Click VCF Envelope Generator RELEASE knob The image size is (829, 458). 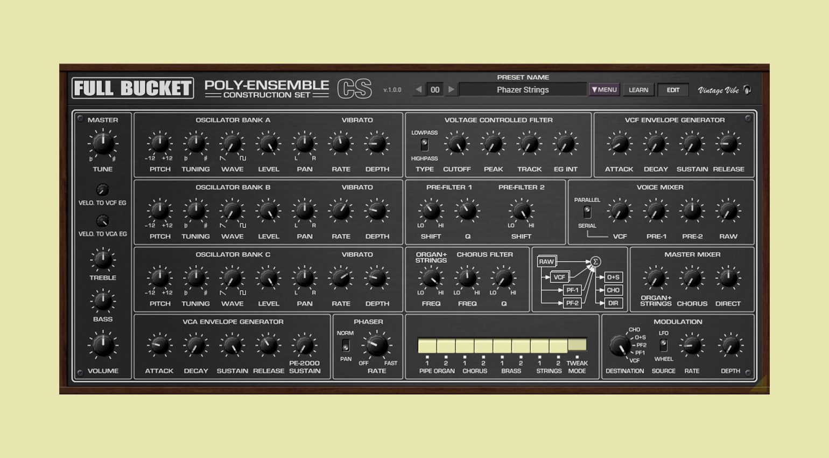coord(728,144)
